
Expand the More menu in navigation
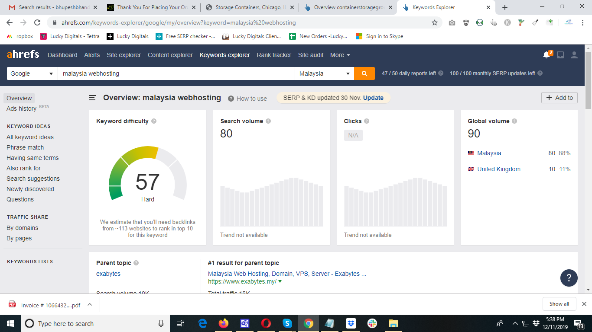coord(340,55)
